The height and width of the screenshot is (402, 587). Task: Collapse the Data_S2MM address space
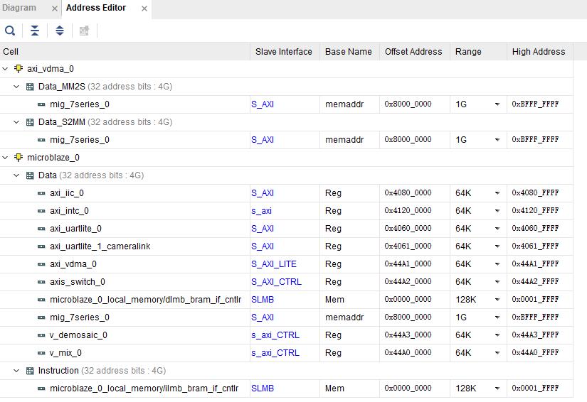pyautogui.click(x=16, y=122)
